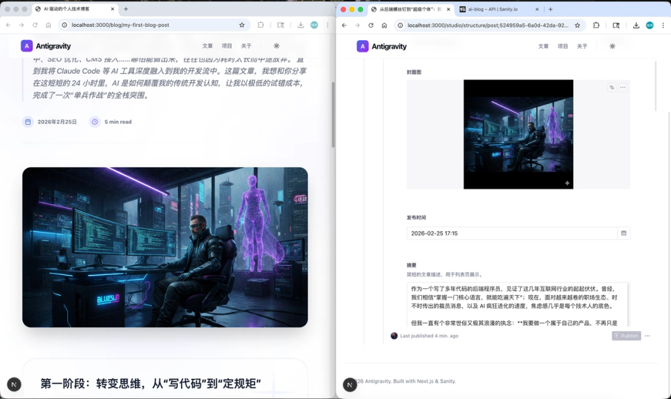The height and width of the screenshot is (399, 671).
Task: Go back in the left browser window
Action: click(x=8, y=25)
